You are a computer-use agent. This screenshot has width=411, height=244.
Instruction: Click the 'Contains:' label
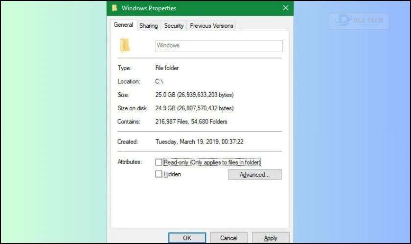tap(129, 122)
